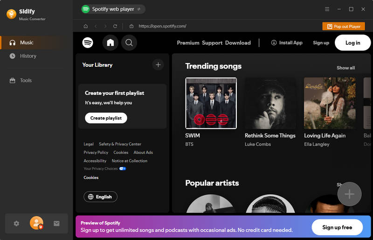Open the mail feedback icon
Viewport: 373px width, 240px height.
coord(56,224)
